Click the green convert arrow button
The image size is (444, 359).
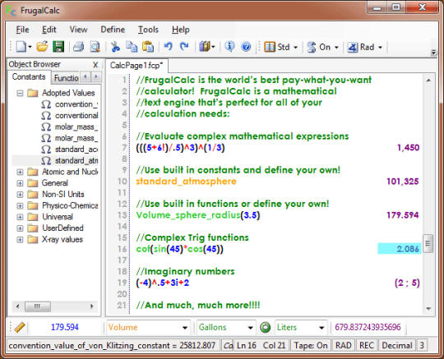[265, 327]
